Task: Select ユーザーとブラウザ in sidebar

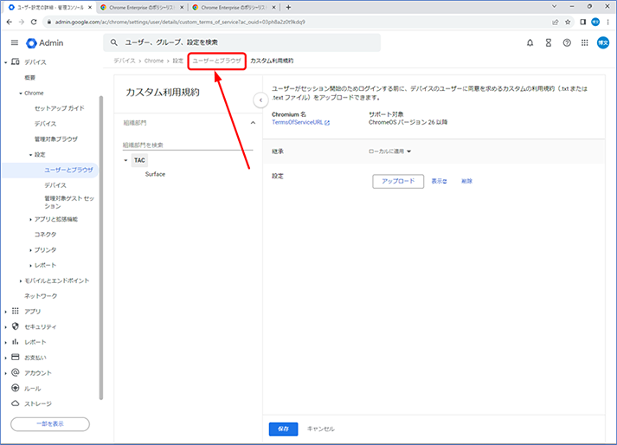Action: coord(68,170)
